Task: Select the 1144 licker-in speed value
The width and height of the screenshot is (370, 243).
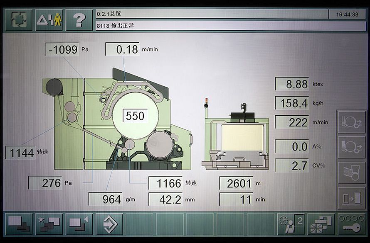Action: [20, 153]
